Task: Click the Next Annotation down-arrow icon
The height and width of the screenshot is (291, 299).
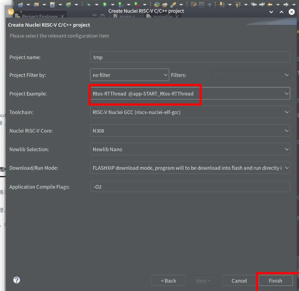Action: [221, 4]
